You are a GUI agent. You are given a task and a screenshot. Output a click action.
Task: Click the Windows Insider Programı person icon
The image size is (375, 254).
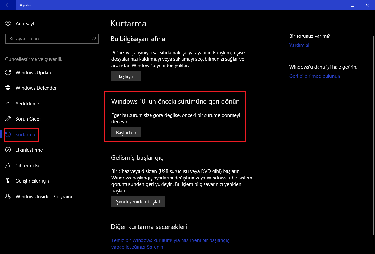8,197
